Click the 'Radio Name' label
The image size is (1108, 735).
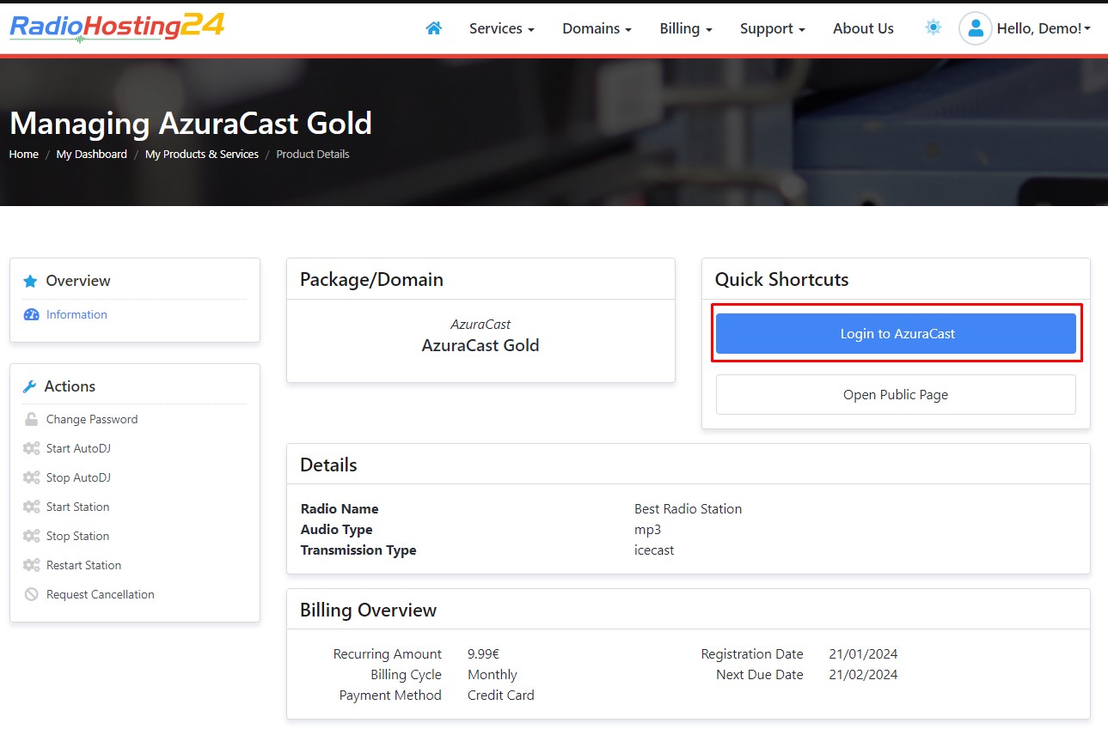(x=340, y=509)
